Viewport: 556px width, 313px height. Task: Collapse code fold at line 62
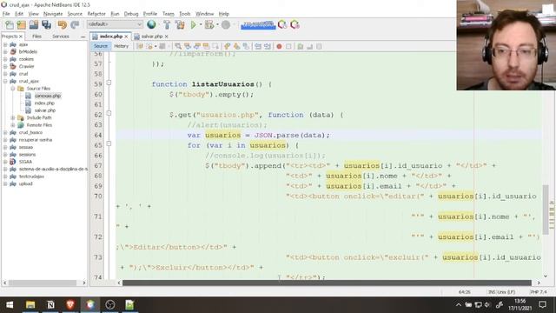coord(109,113)
